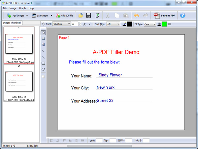Select the arrow drawing tool
This screenshot has height=149, width=198.
click(43, 57)
